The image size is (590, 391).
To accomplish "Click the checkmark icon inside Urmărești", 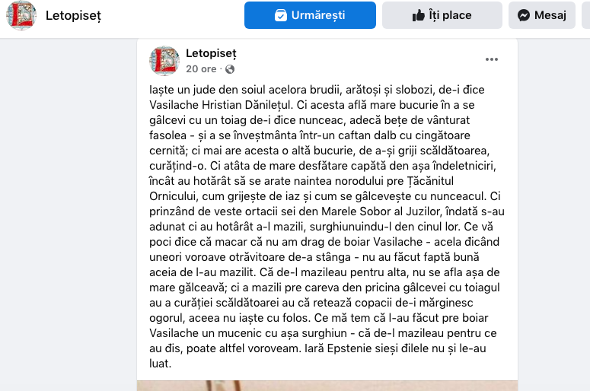I will 281,15.
